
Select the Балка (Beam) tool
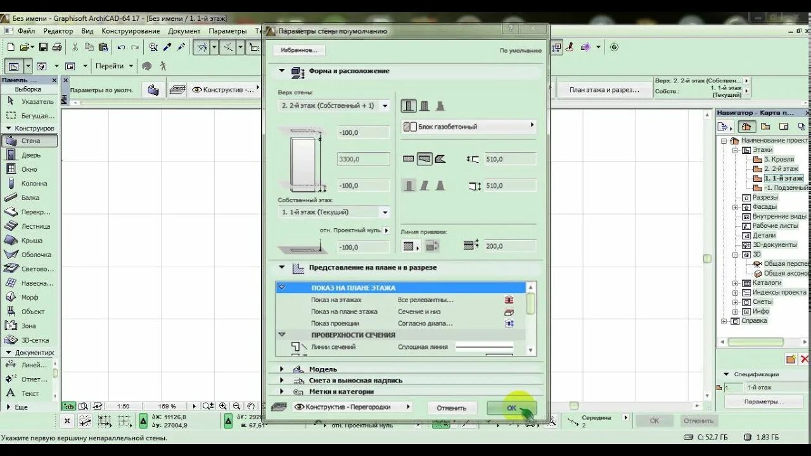(x=29, y=198)
